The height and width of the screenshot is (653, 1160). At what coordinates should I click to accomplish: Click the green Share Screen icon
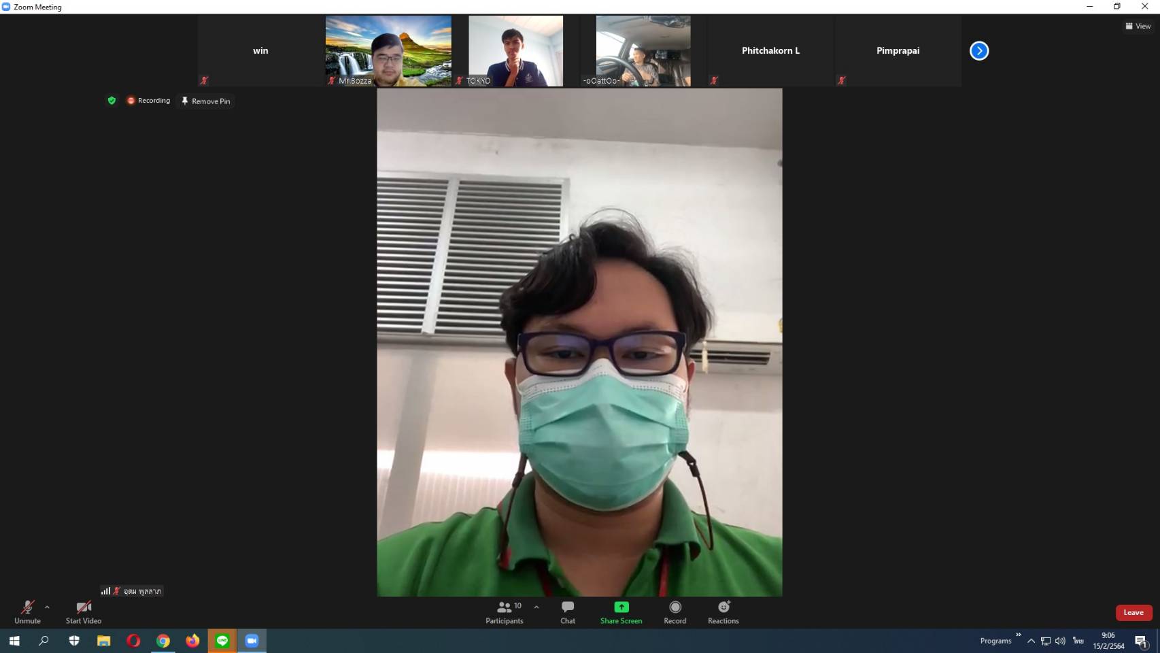click(621, 607)
